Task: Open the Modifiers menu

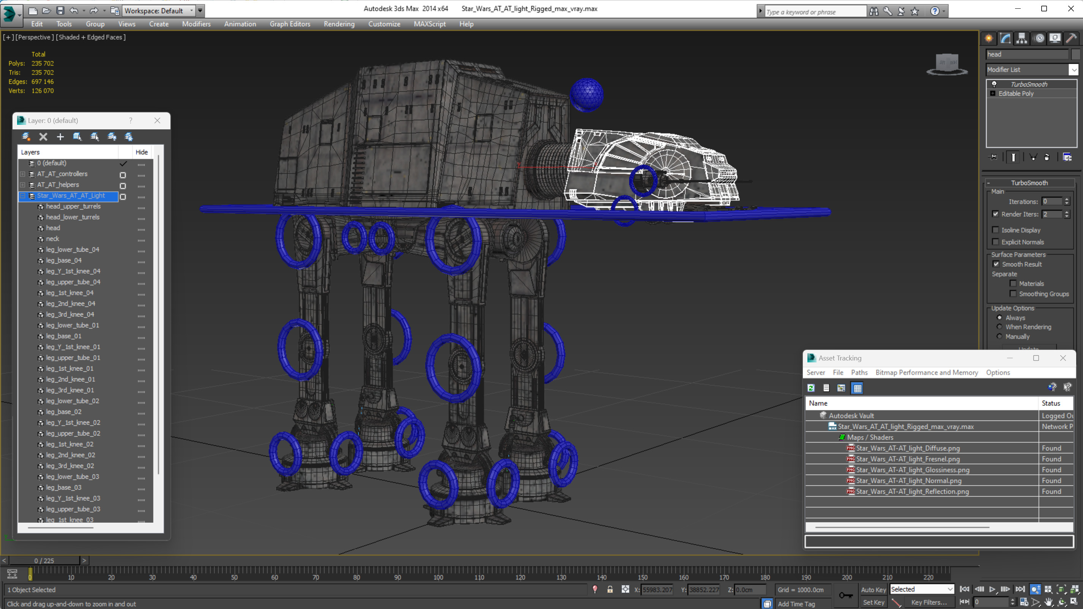Action: [x=196, y=24]
